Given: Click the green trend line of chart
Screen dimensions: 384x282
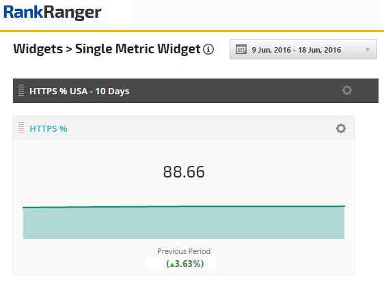Looking at the screenshot, I should (184, 207).
